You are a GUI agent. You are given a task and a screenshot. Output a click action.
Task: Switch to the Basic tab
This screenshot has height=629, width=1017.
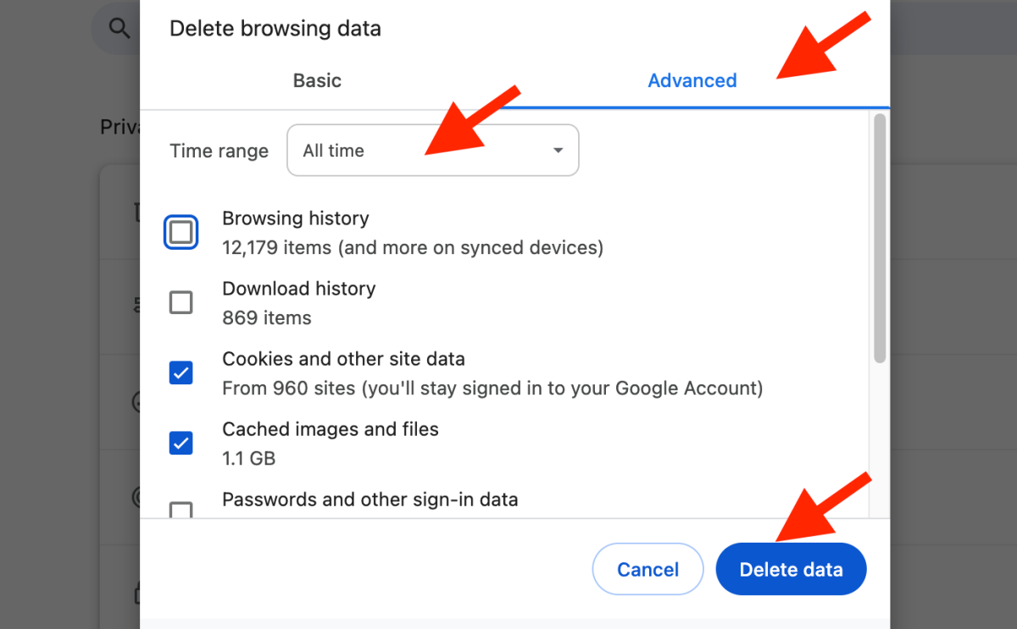pos(317,81)
